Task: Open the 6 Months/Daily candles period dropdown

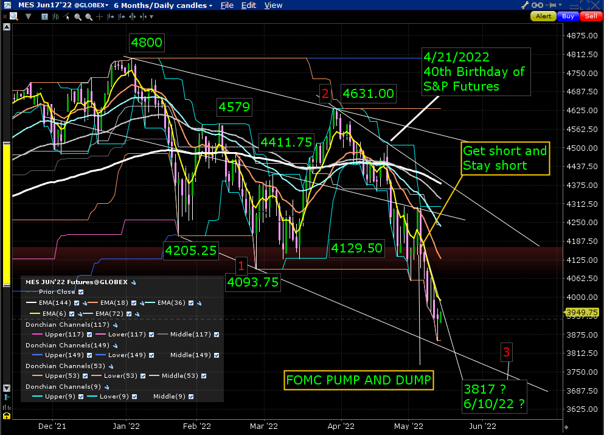Action: click(x=163, y=5)
